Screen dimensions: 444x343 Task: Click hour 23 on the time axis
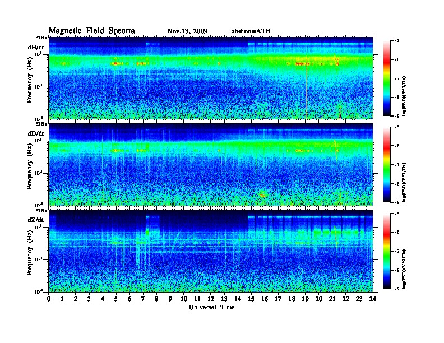pyautogui.click(x=359, y=299)
